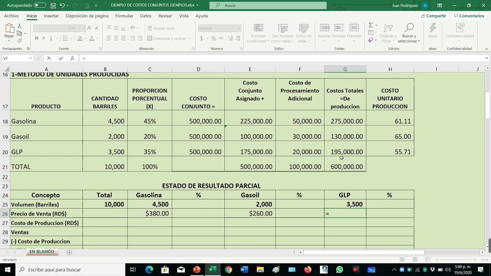
Task: Switch to the Revisar tab
Action: (x=165, y=16)
